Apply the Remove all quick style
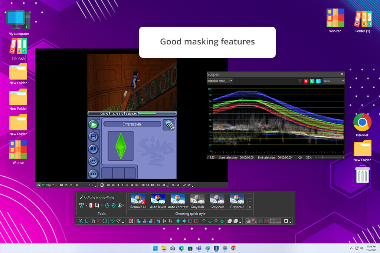This screenshot has width=380, height=253. (x=138, y=202)
